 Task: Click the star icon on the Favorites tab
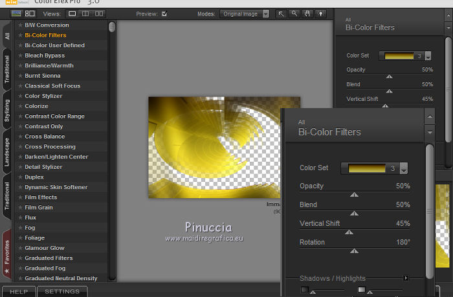coord(7,271)
